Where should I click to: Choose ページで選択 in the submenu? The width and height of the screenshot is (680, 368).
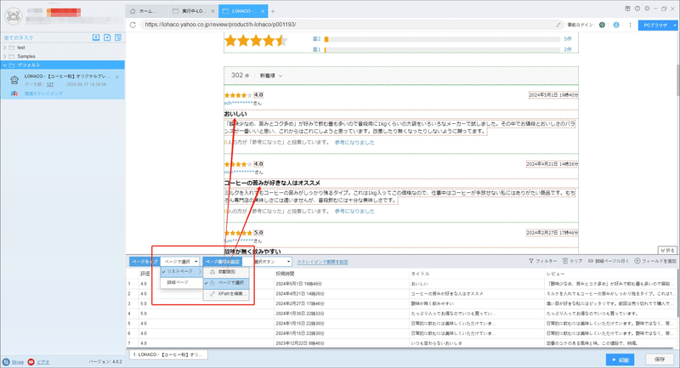coord(226,283)
